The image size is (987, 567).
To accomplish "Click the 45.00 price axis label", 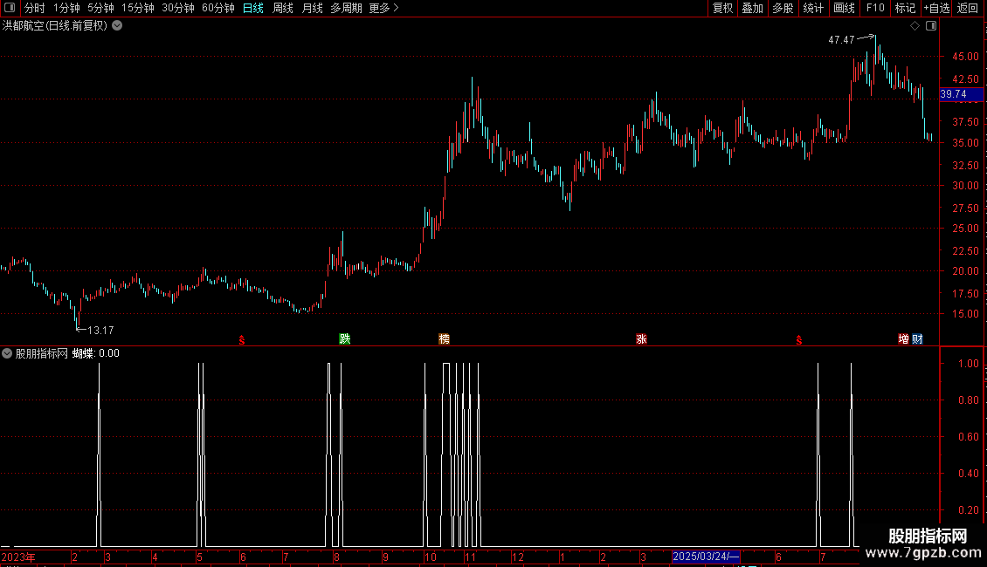I will [x=965, y=57].
